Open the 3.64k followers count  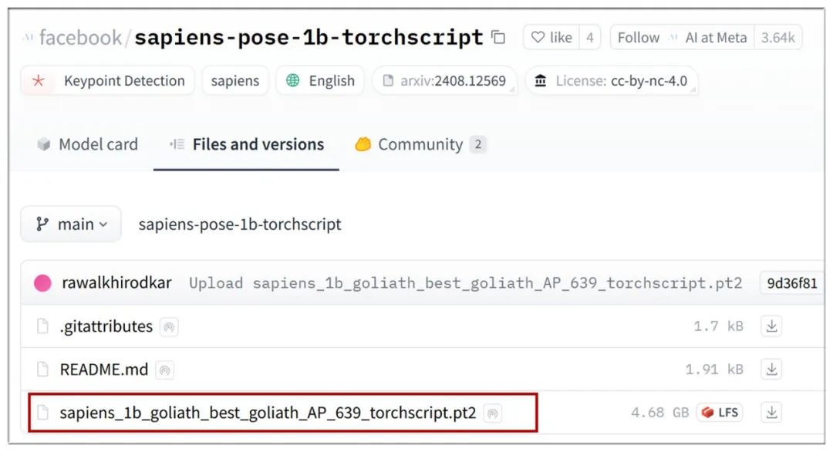777,37
